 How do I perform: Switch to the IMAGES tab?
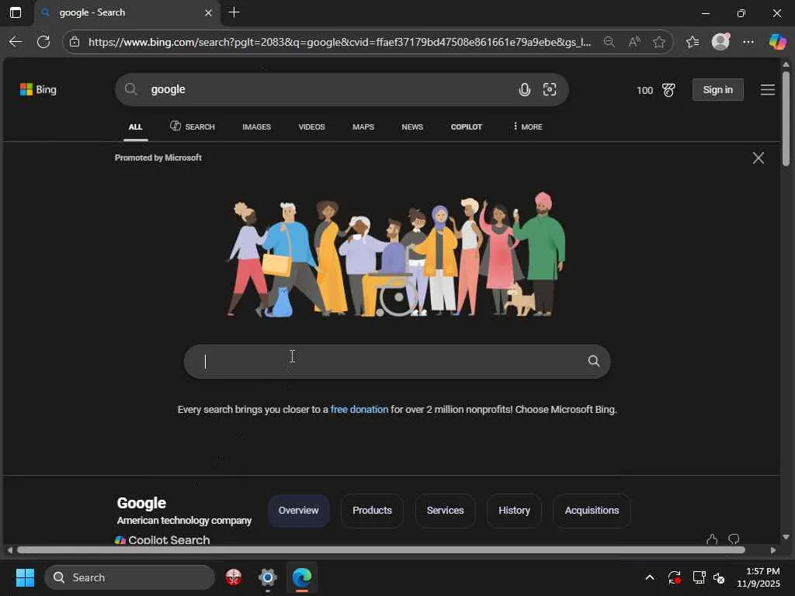click(x=256, y=126)
